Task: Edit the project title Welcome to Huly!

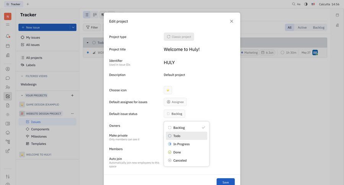Action: click(x=182, y=49)
